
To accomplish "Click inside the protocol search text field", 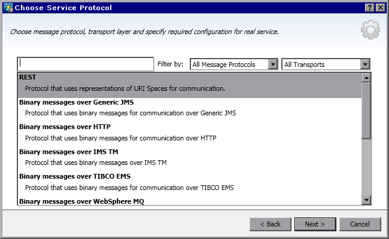I will (x=86, y=64).
